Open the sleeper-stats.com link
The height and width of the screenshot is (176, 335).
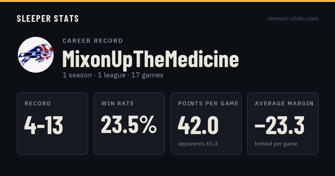coord(293,18)
